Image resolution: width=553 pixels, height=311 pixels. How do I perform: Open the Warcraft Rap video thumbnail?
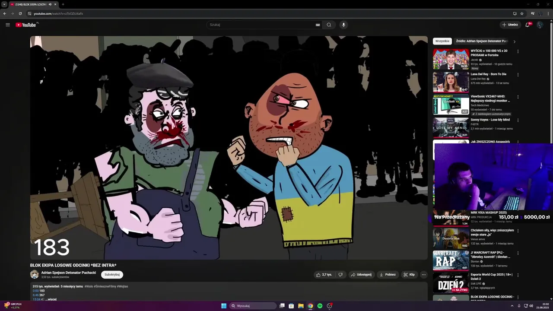(451, 260)
